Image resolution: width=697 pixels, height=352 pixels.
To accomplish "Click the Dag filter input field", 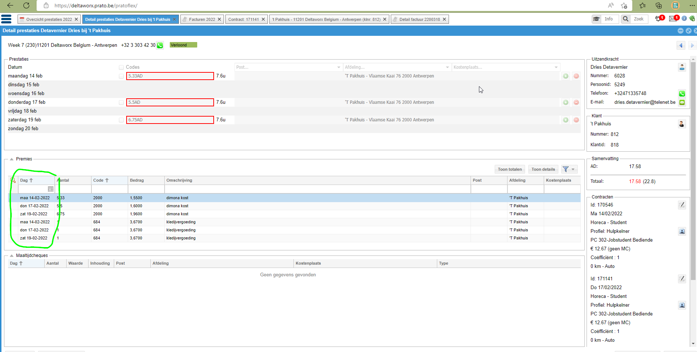I will pyautogui.click(x=33, y=189).
